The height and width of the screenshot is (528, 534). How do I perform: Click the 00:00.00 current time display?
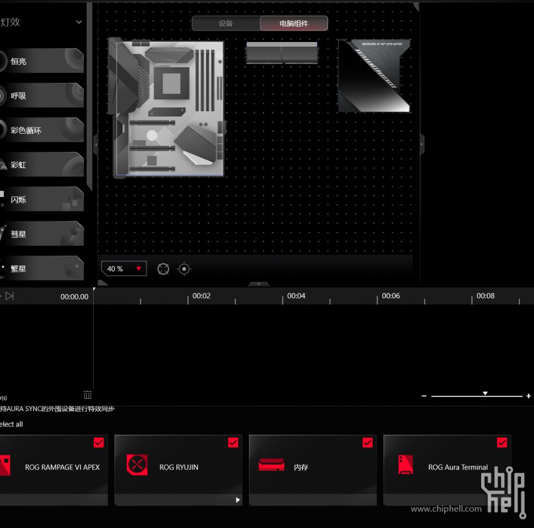coord(74,297)
